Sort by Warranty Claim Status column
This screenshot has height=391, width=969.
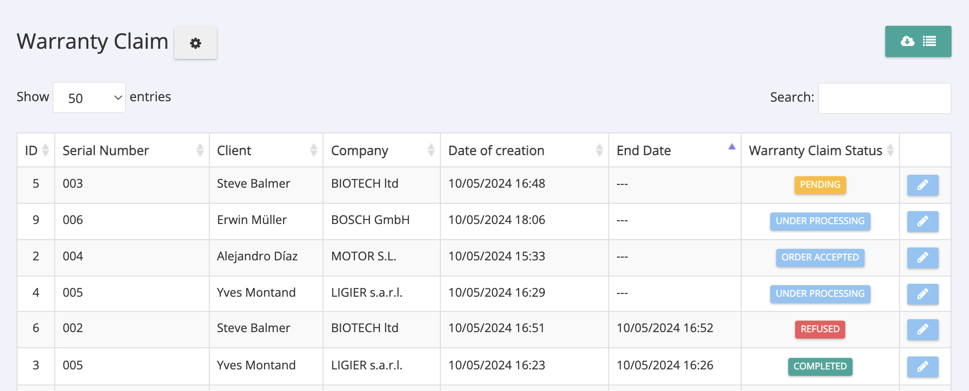[x=820, y=150]
